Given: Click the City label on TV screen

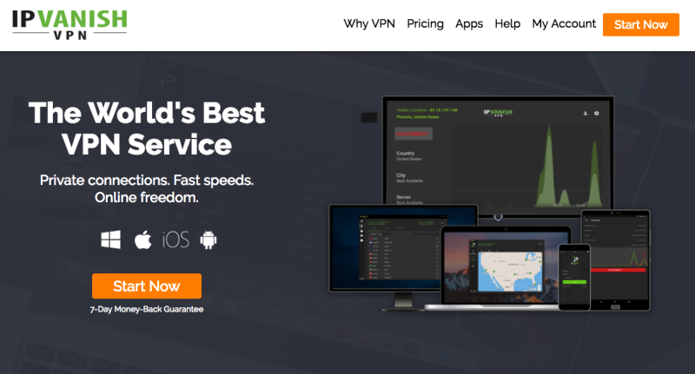Looking at the screenshot, I should (400, 175).
